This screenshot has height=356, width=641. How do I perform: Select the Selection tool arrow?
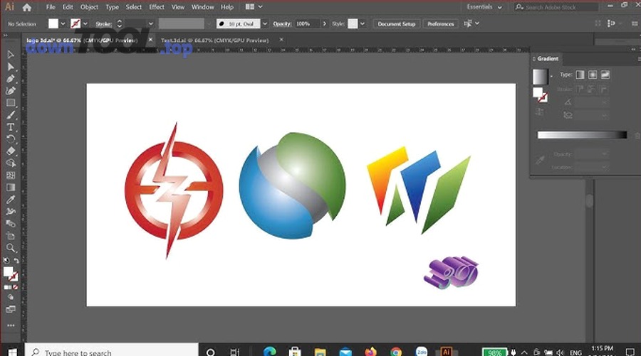coord(11,55)
